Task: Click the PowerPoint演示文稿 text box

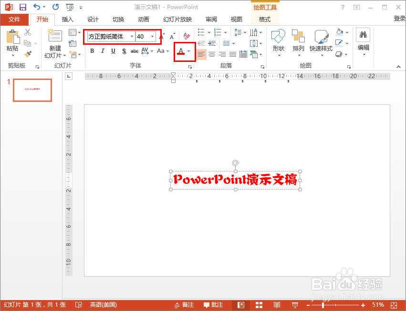Action: [x=235, y=180]
